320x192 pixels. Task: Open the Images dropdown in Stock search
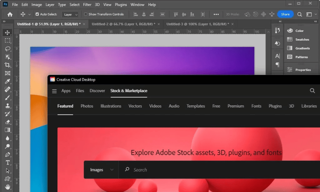101,170
